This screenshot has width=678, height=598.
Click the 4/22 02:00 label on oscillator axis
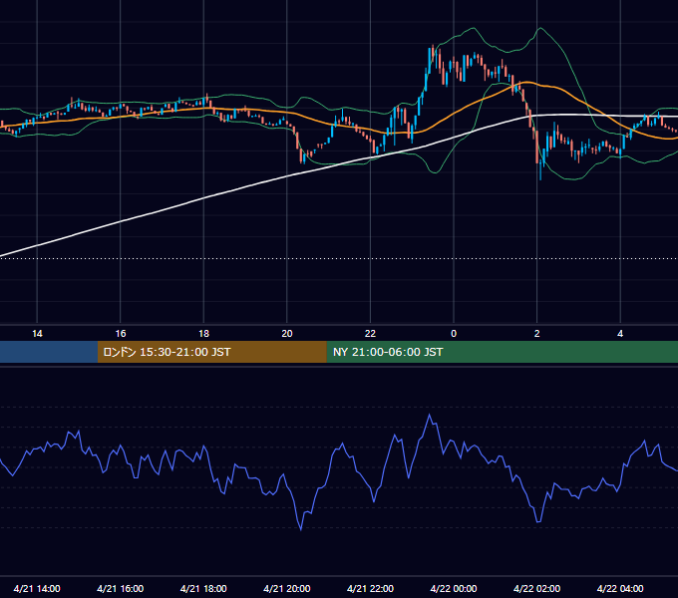(536, 588)
